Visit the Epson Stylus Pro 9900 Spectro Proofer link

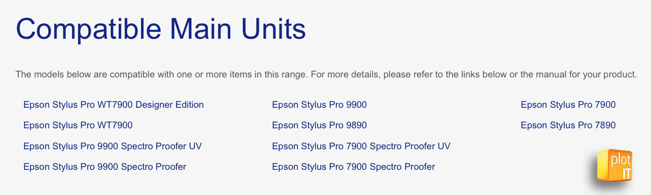point(105,167)
